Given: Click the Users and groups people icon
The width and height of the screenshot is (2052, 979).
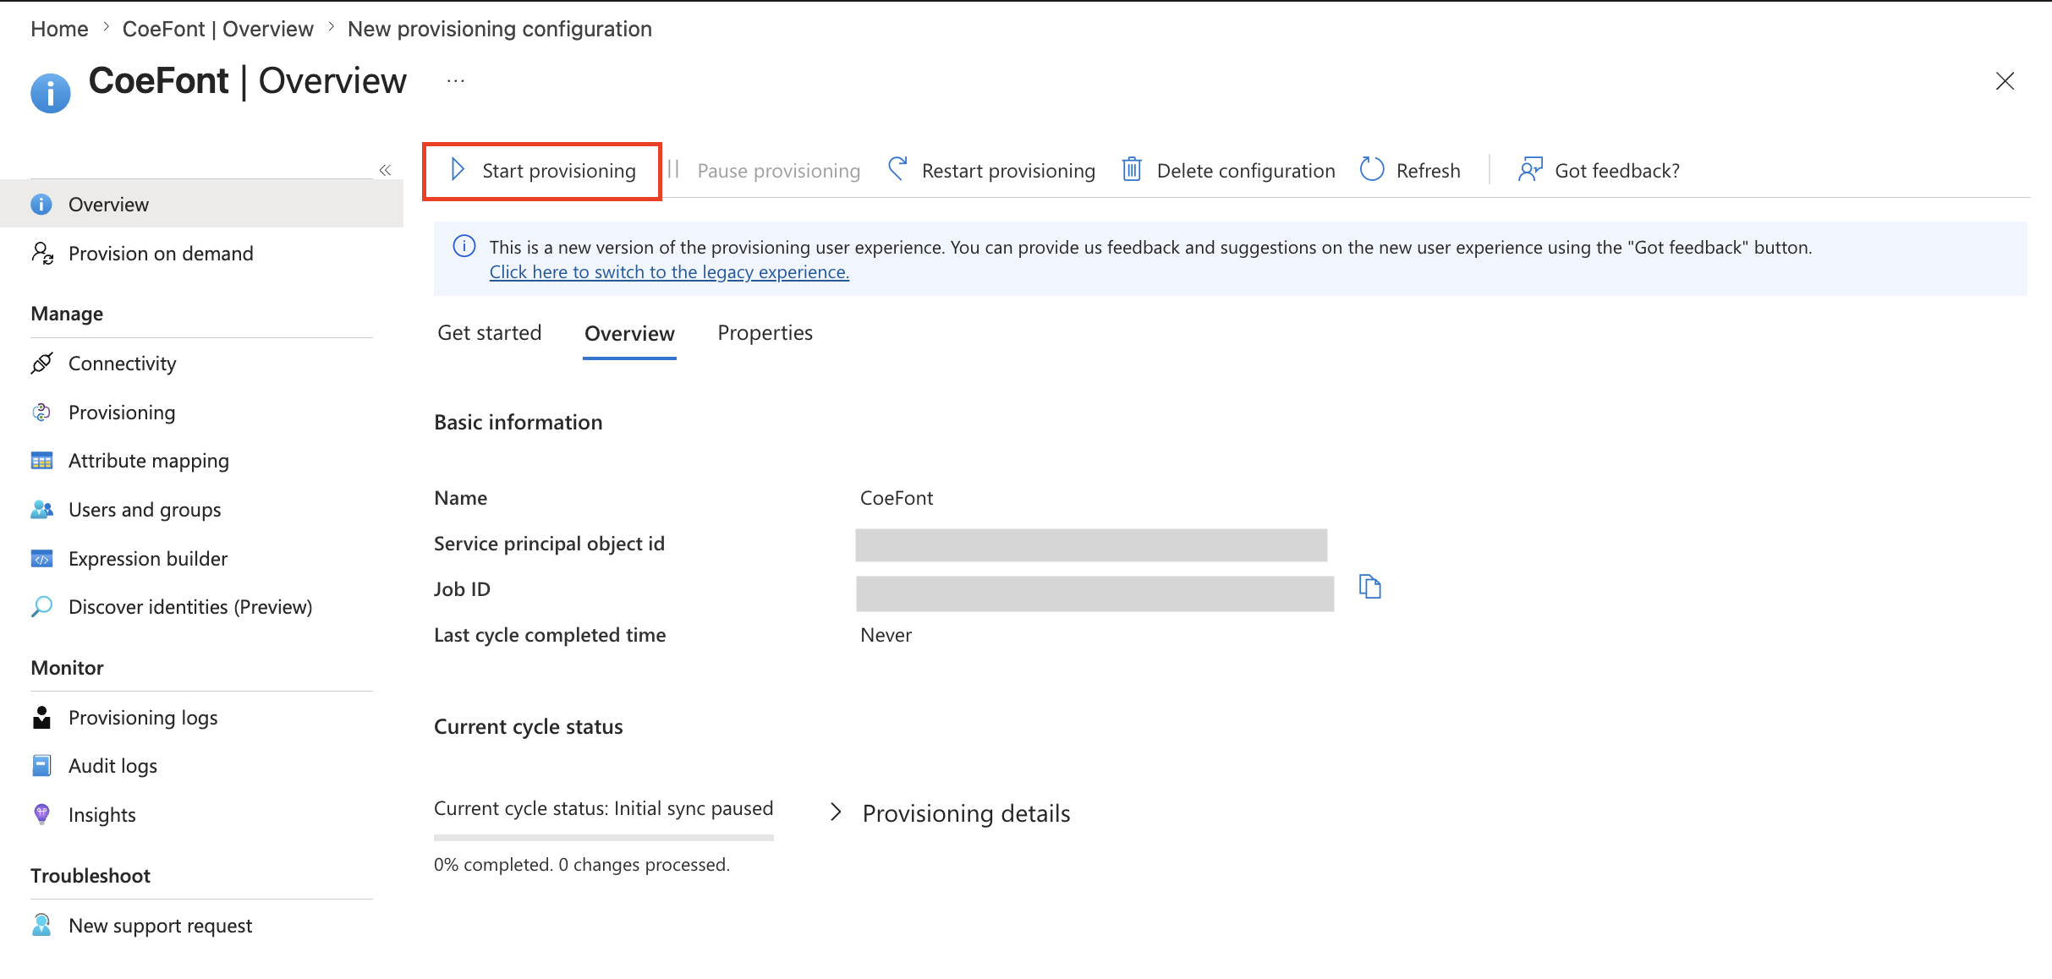Looking at the screenshot, I should point(41,510).
